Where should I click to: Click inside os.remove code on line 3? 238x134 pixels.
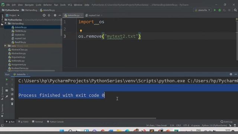pos(110,36)
